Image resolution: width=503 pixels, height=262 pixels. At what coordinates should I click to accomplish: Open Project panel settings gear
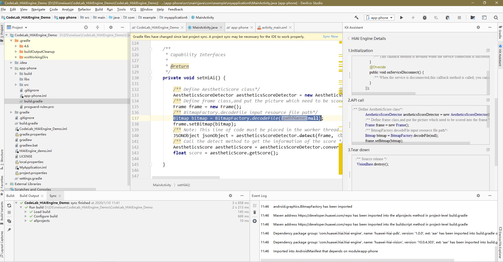click(x=111, y=27)
